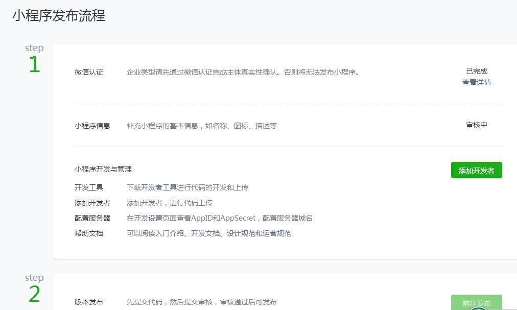Click the 配置服务器 row label
This screenshot has height=310, width=517.
tap(92, 218)
